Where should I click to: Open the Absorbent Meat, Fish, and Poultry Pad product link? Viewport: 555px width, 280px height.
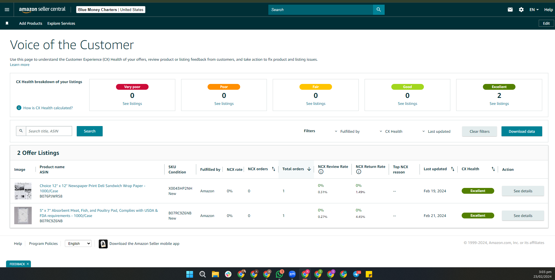pos(99,213)
